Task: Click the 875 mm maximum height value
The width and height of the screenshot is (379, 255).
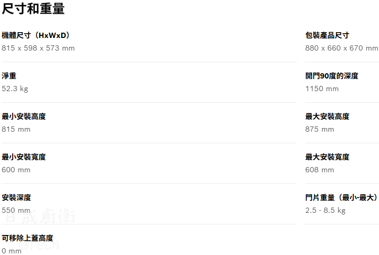Action: coord(319,129)
